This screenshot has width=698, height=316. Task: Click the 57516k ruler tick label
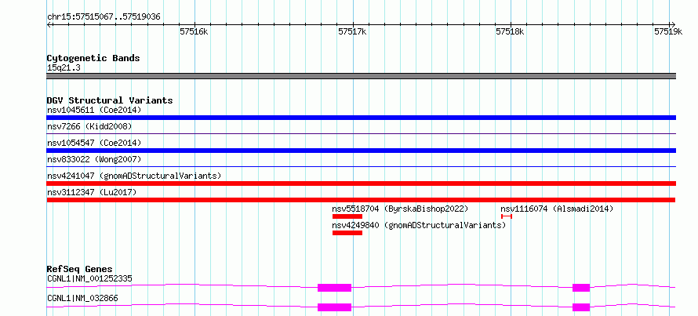(x=194, y=31)
